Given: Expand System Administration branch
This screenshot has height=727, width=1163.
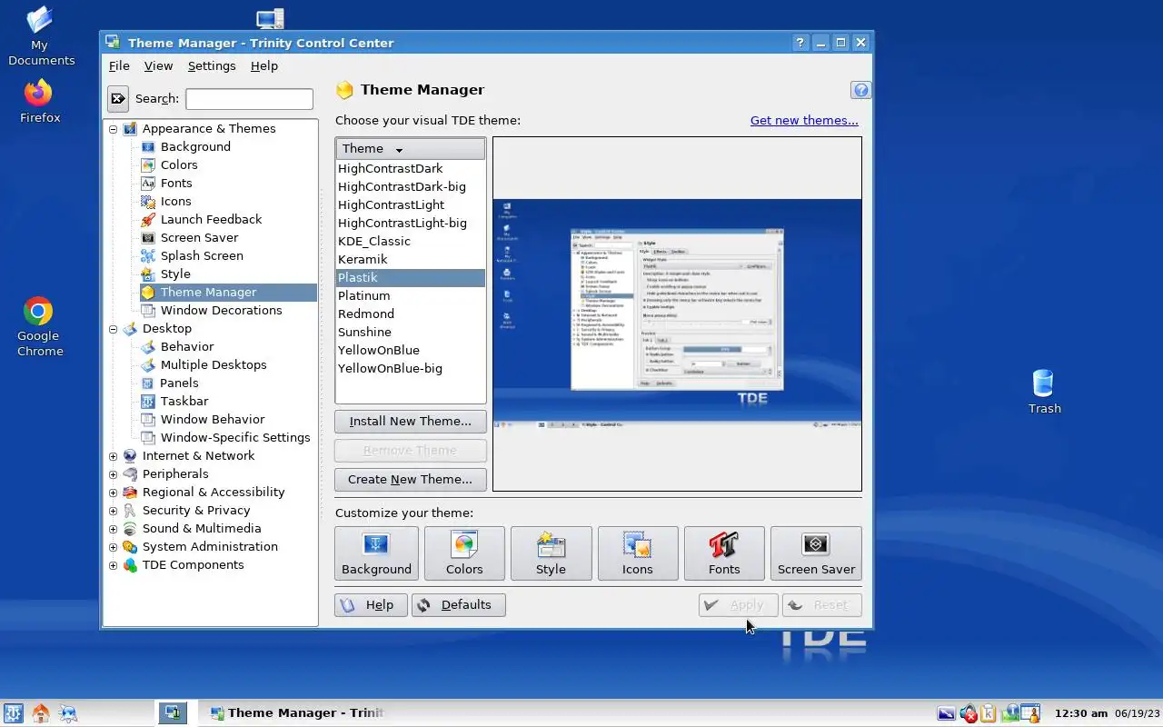Looking at the screenshot, I should tap(113, 547).
